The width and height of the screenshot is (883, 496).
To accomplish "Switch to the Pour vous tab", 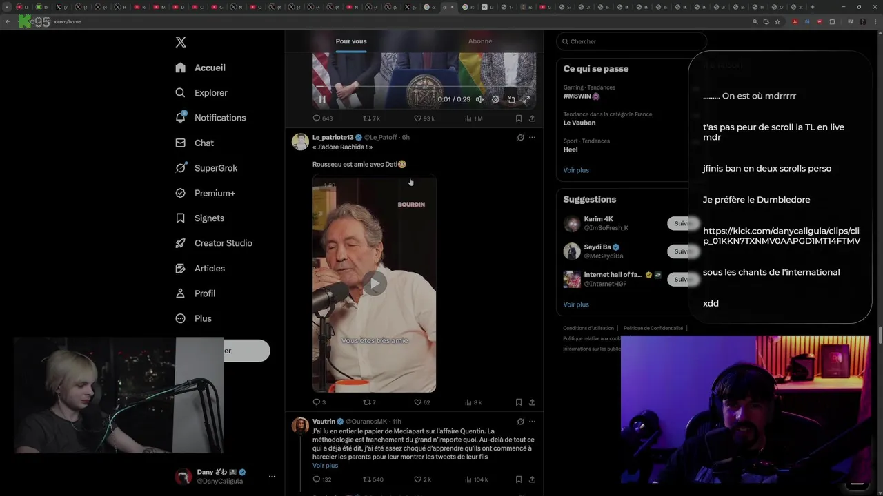I will [351, 41].
